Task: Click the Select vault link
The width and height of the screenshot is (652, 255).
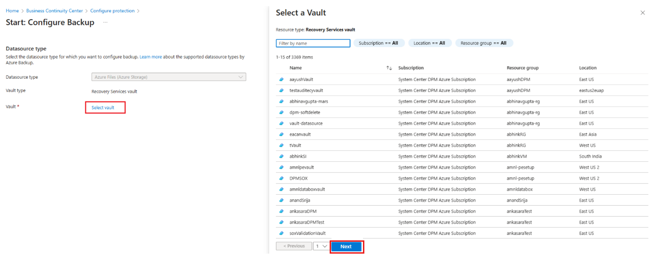Action: [x=103, y=108]
